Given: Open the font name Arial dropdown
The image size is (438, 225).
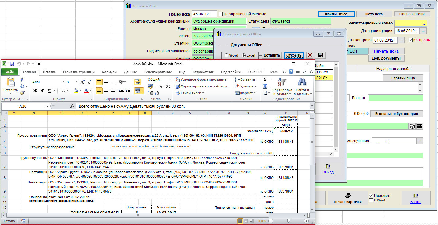Looking at the screenshot, I should click(x=63, y=82).
